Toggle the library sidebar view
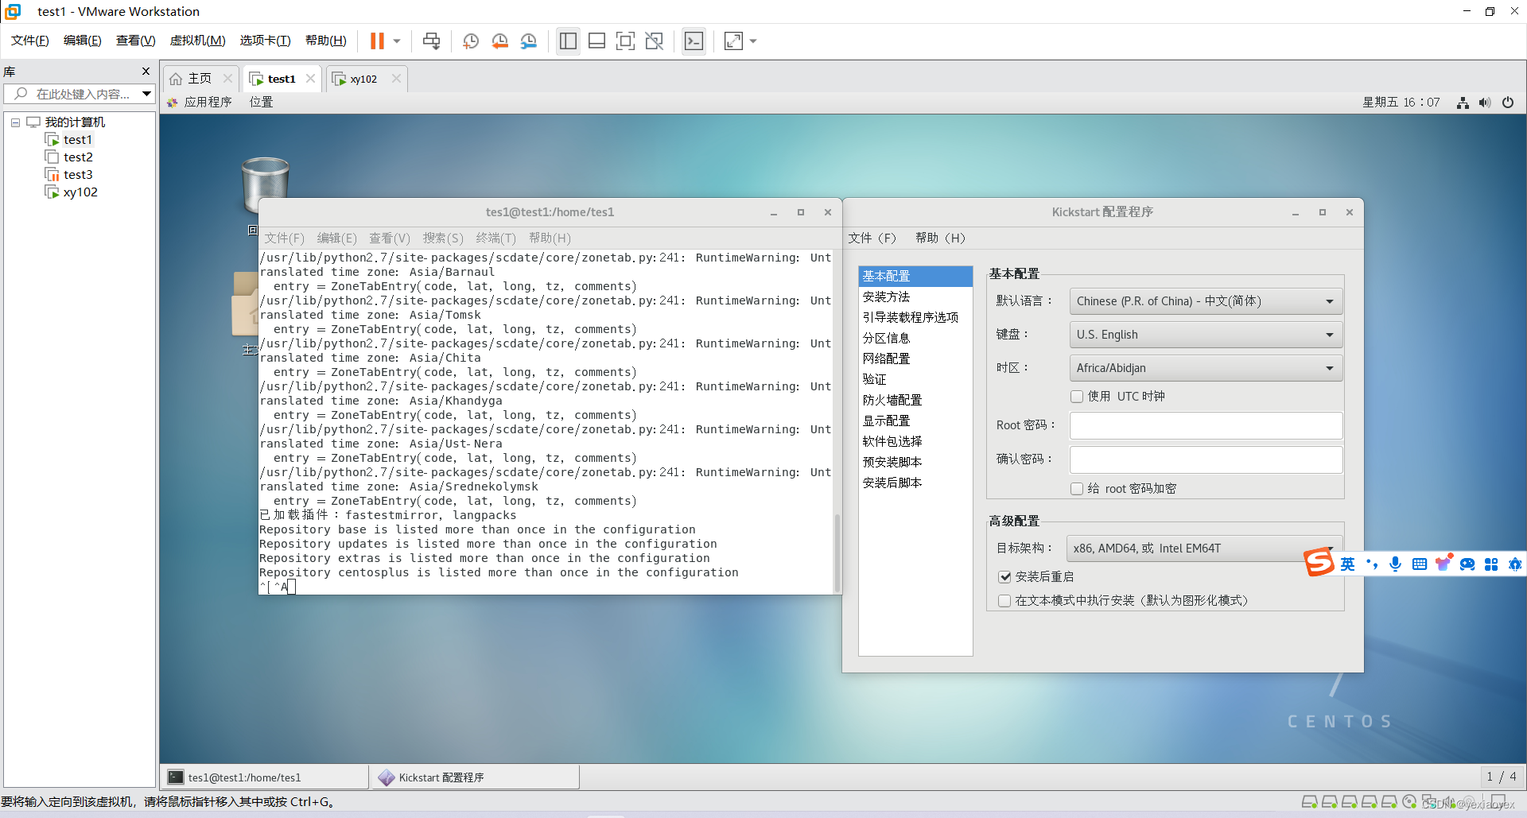Image resolution: width=1527 pixels, height=818 pixels. [x=568, y=41]
